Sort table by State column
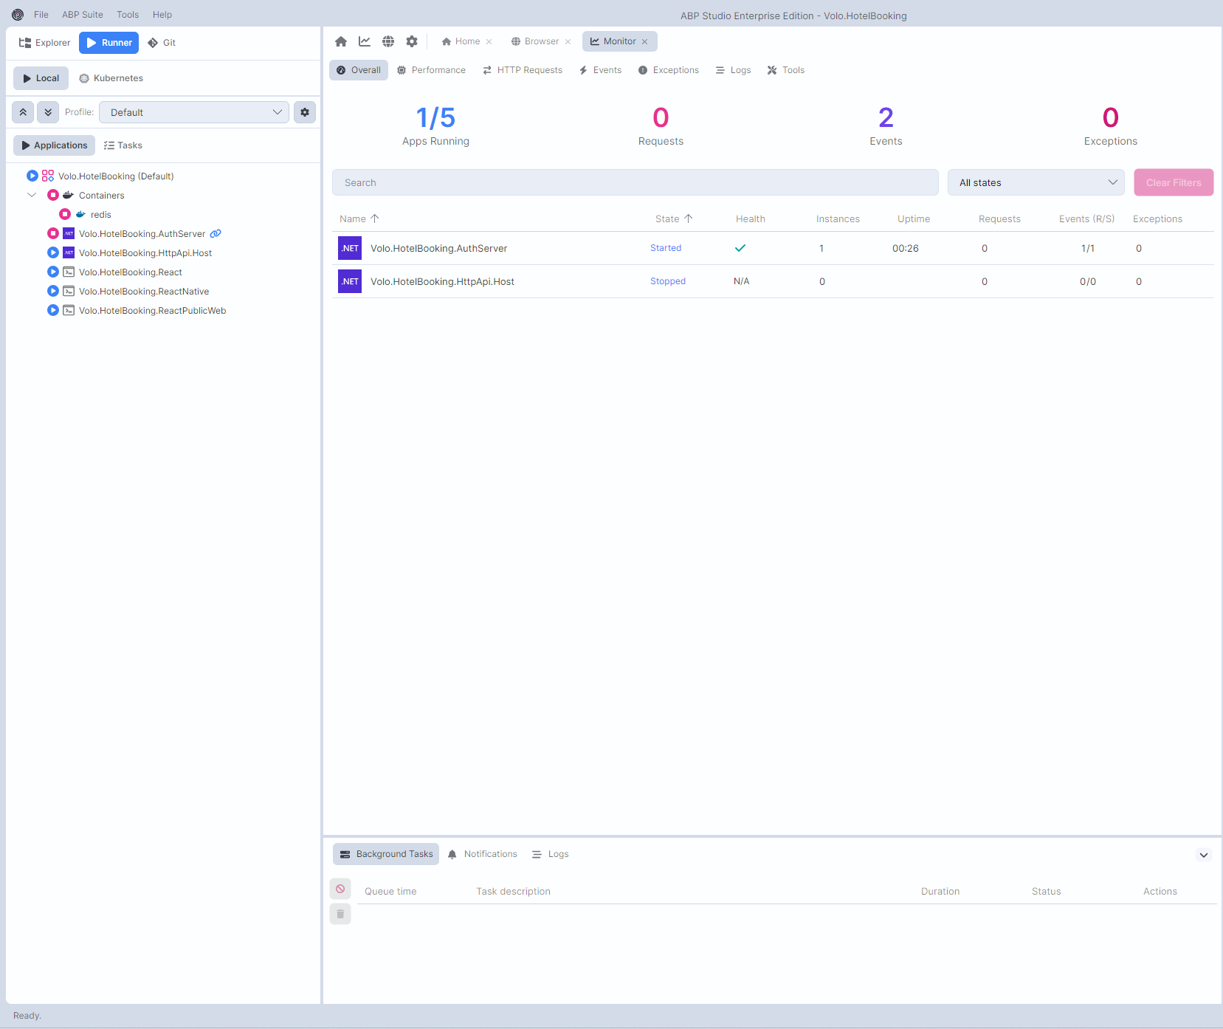The height and width of the screenshot is (1029, 1223). (x=674, y=218)
